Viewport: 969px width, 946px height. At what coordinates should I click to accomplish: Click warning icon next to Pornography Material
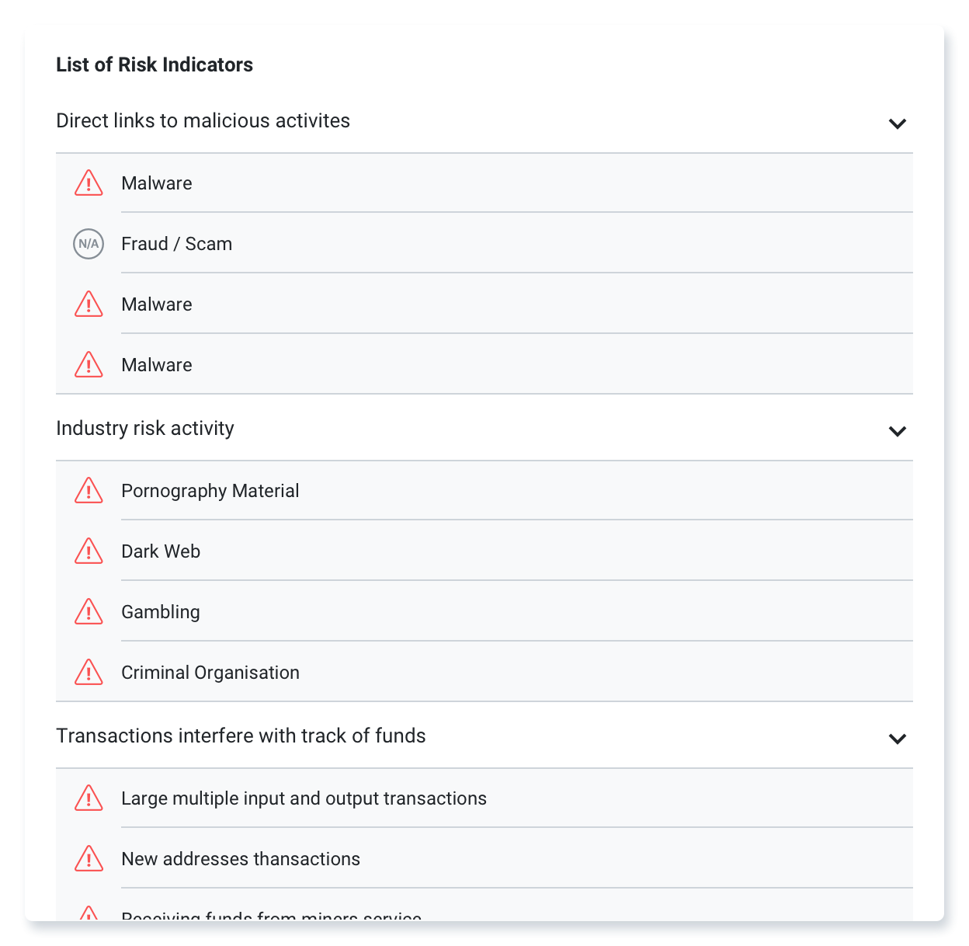coord(89,490)
